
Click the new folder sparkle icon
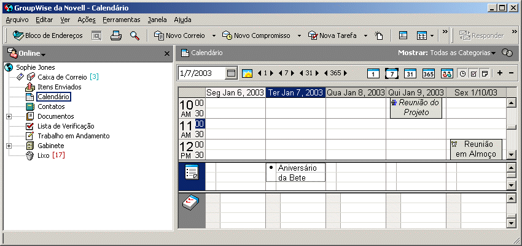click(379, 35)
